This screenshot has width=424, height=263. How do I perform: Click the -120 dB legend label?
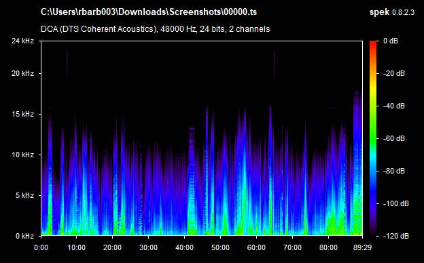click(x=396, y=236)
